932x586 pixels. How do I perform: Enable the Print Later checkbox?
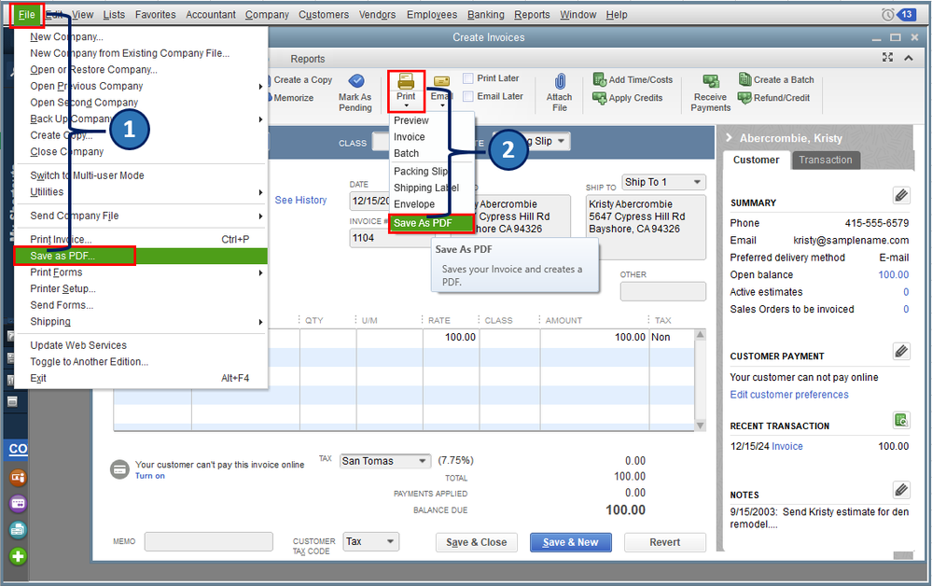(x=468, y=78)
